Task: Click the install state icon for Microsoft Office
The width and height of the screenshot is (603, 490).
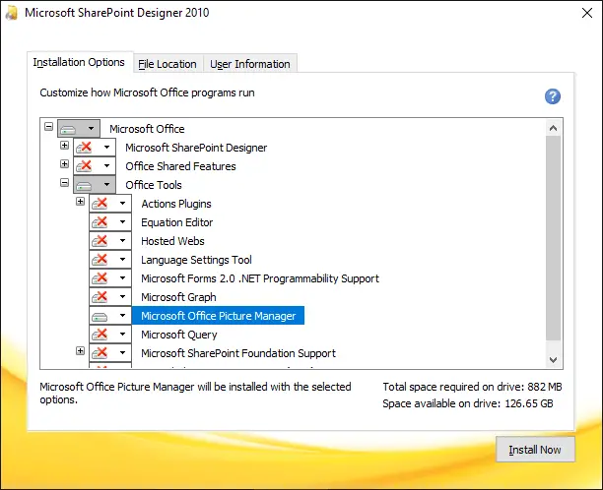Action: coord(68,129)
